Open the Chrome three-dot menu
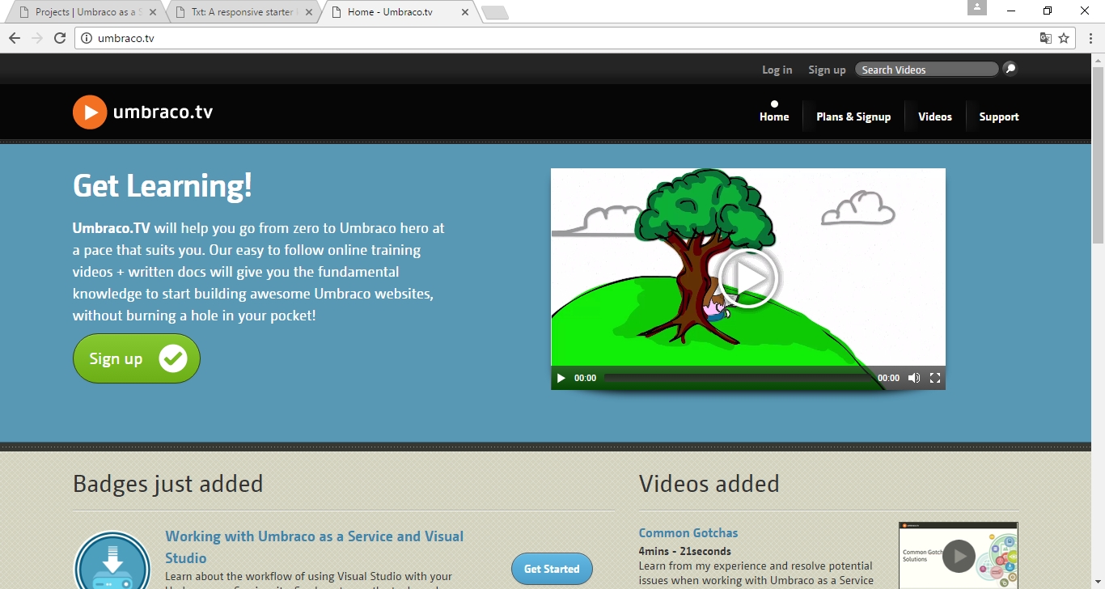 pyautogui.click(x=1090, y=38)
